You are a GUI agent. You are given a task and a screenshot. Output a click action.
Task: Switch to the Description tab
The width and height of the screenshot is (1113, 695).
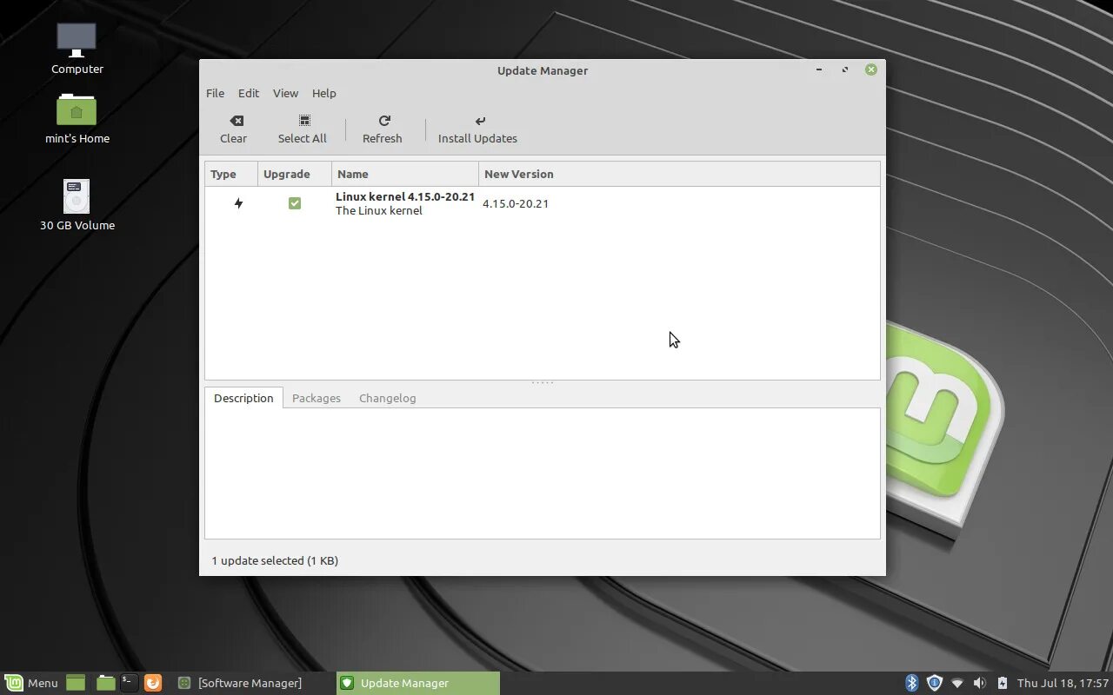[x=243, y=398]
